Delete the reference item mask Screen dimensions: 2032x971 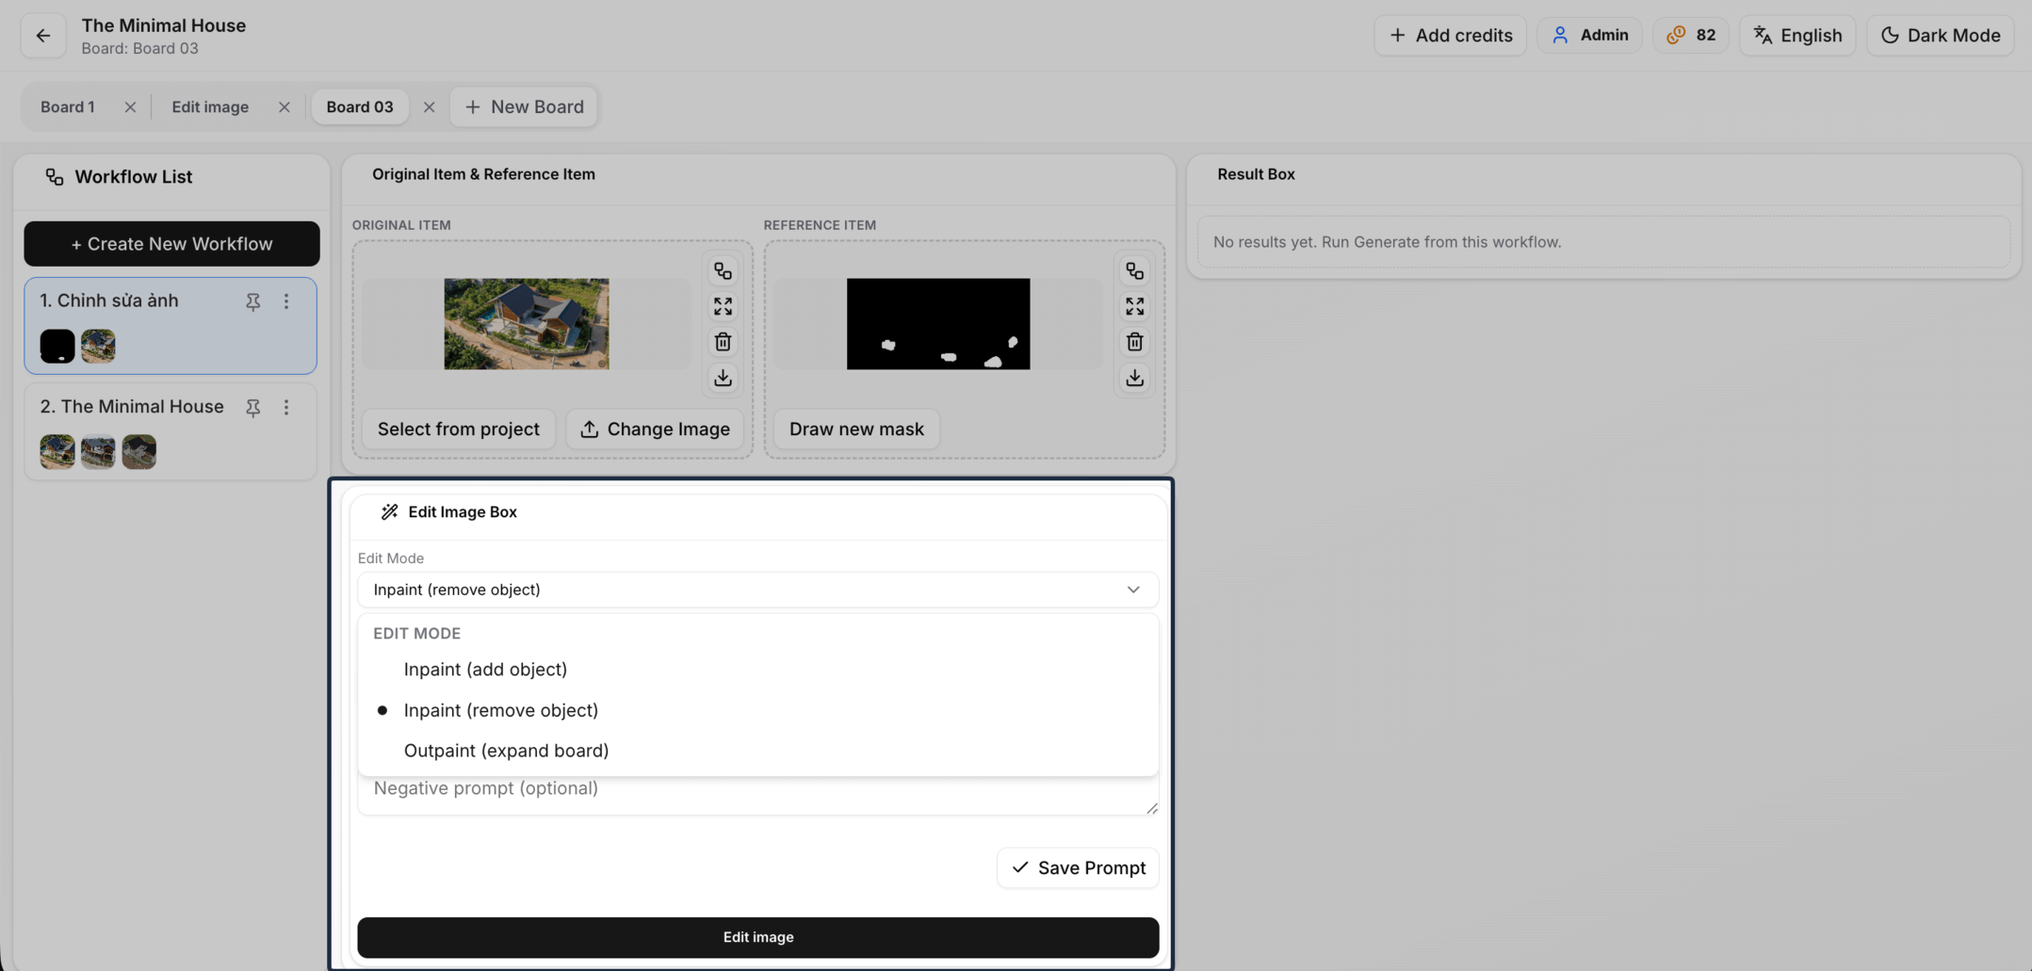[x=1134, y=342]
